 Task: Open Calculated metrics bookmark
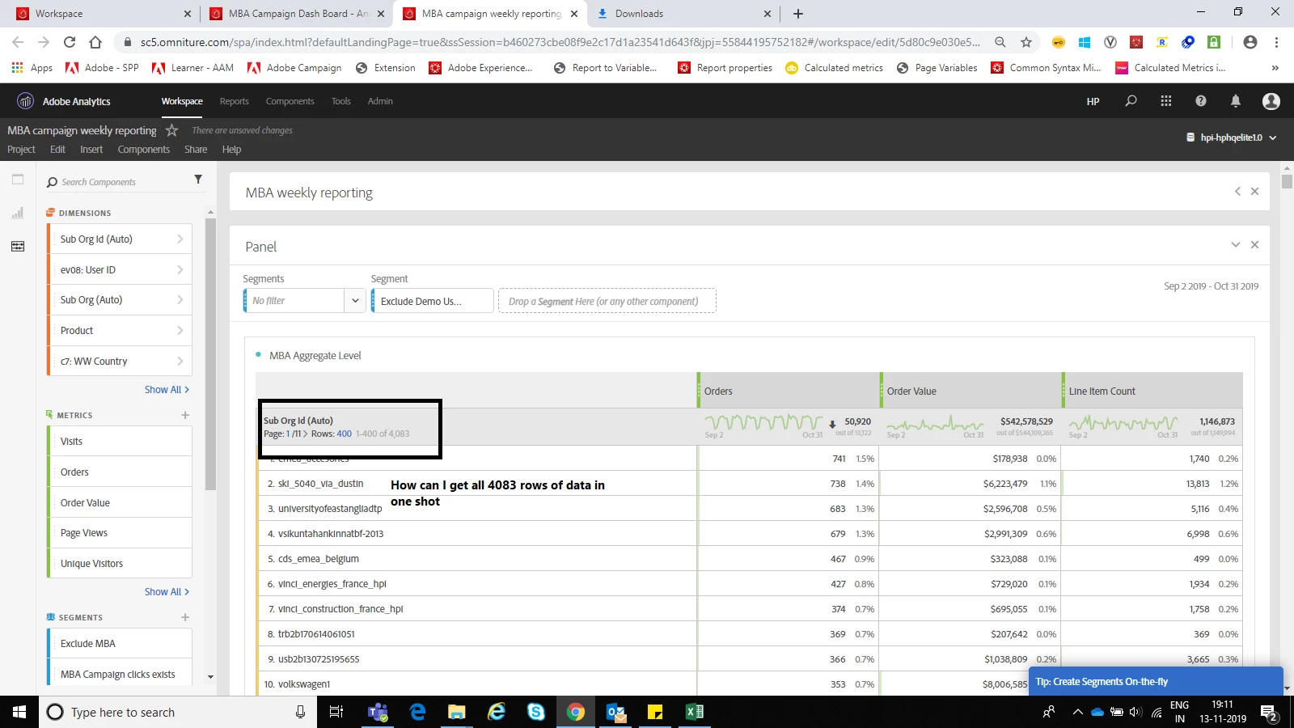[834, 68]
